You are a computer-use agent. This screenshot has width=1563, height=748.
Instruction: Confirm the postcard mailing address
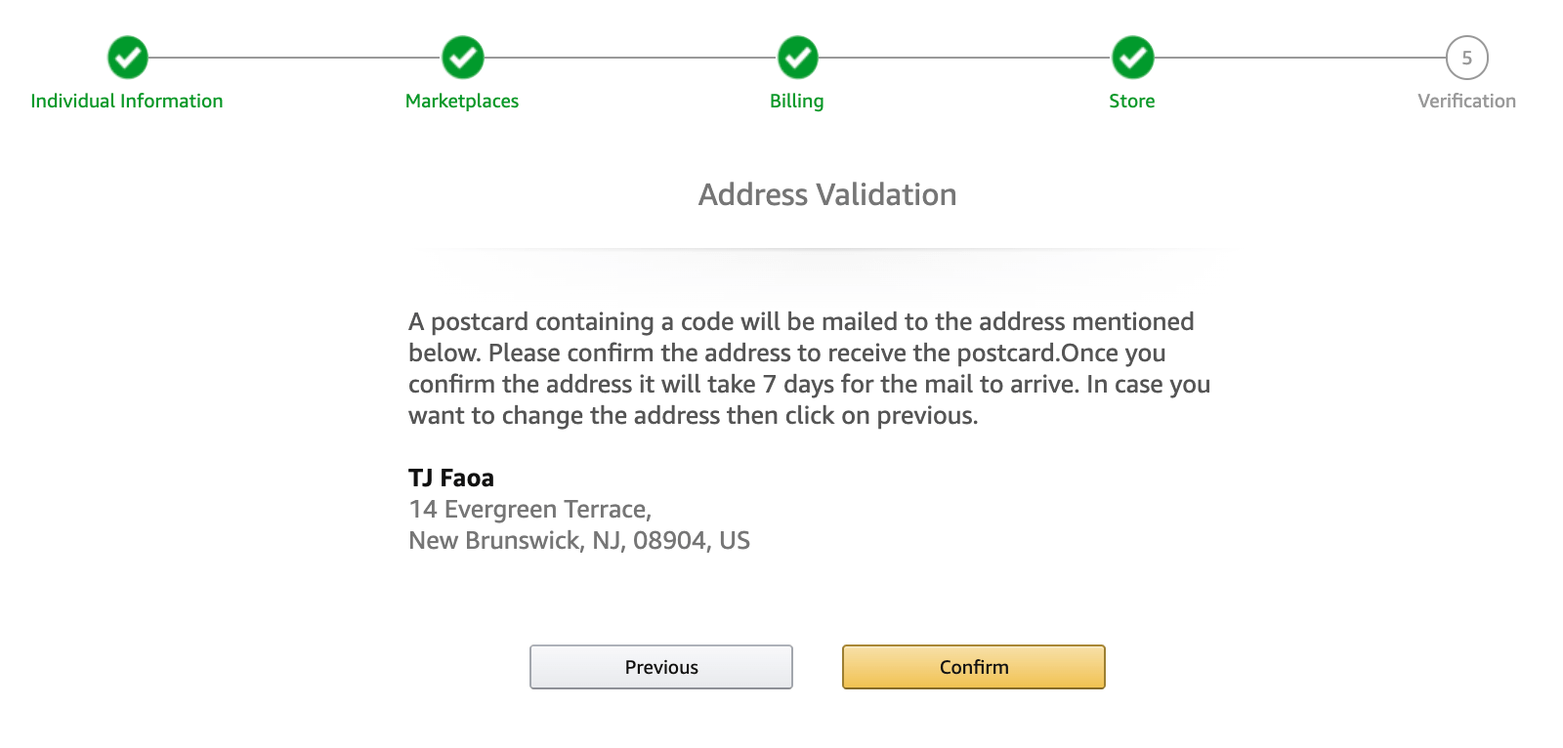[x=973, y=667]
